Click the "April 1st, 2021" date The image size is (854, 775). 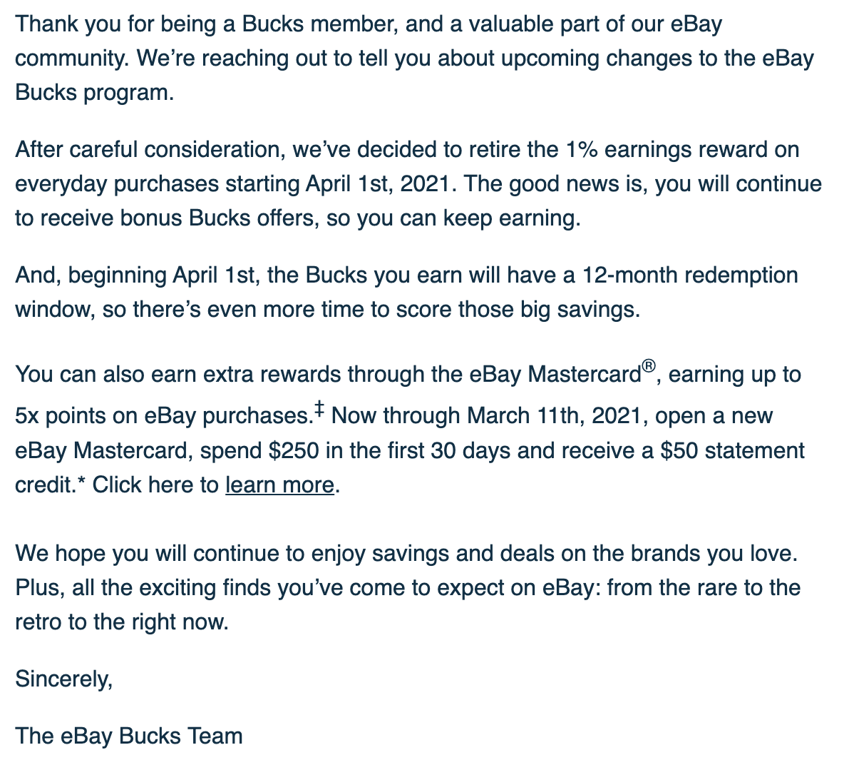point(381,184)
